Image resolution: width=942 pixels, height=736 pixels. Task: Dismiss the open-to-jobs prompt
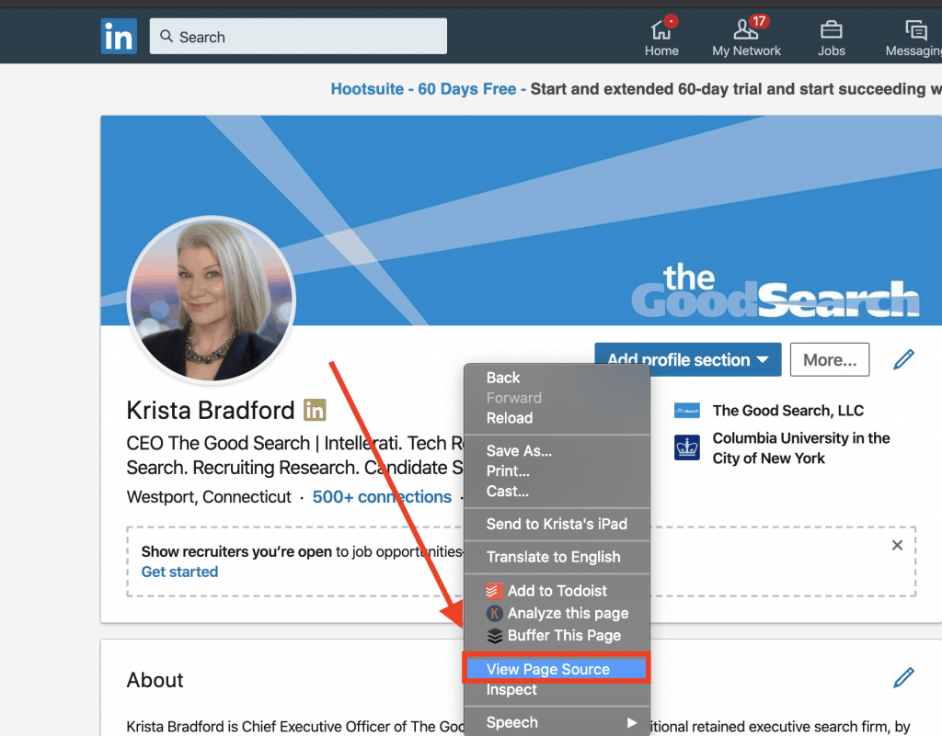pyautogui.click(x=897, y=545)
